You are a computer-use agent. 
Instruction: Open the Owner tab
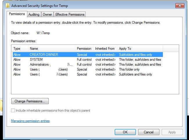(47, 14)
